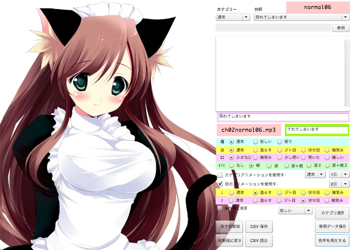Select 微笑み in animation row 1
Viewport: 350px width, 250px height.
[x=327, y=193]
